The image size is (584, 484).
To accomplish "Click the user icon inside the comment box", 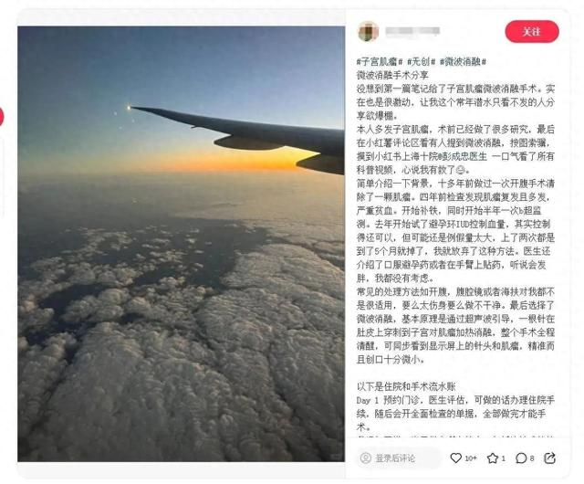I will tap(366, 458).
